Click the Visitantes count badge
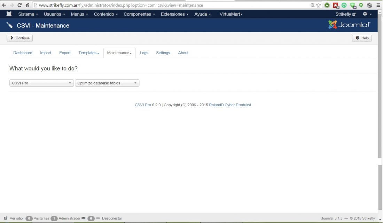The height and width of the screenshot is (223, 383). (29, 218)
